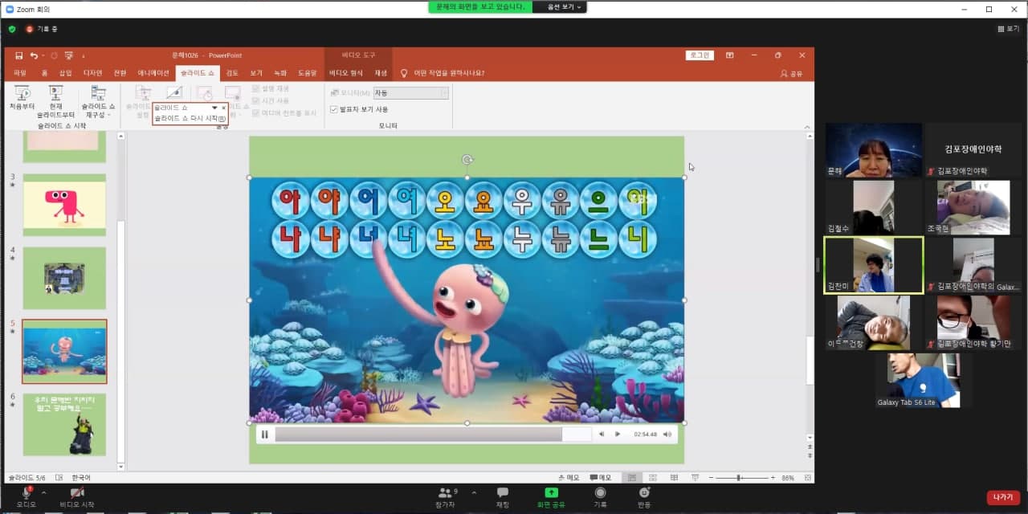Click the zoom in plus button
This screenshot has width=1028, height=514.
772,478
